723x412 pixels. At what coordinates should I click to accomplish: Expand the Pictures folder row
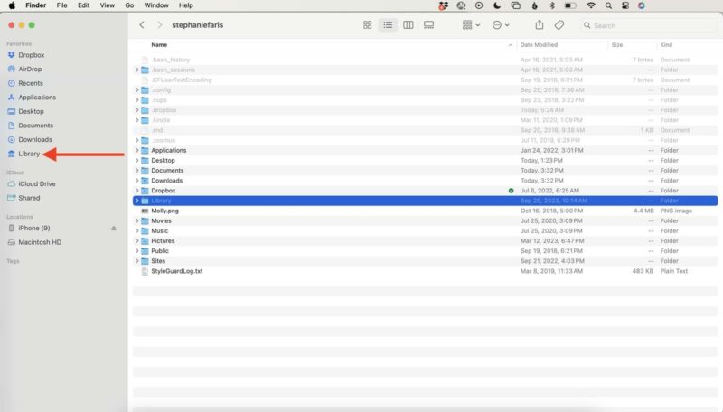pos(137,241)
